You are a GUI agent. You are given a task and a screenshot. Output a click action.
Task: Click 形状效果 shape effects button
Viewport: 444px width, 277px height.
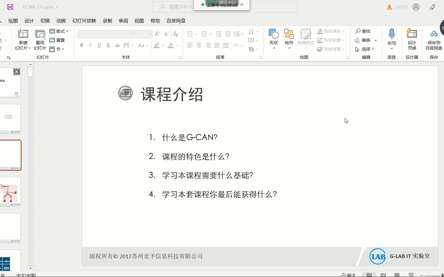[x=331, y=49]
